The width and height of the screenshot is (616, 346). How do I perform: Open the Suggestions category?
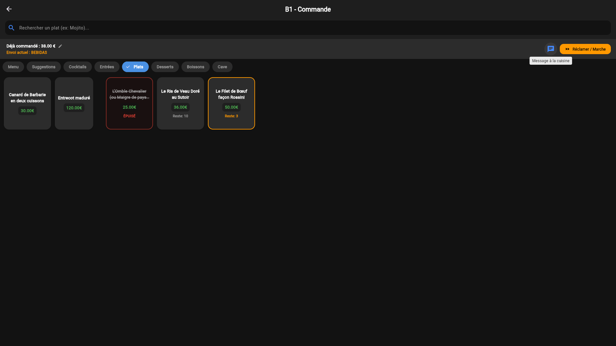click(x=44, y=67)
